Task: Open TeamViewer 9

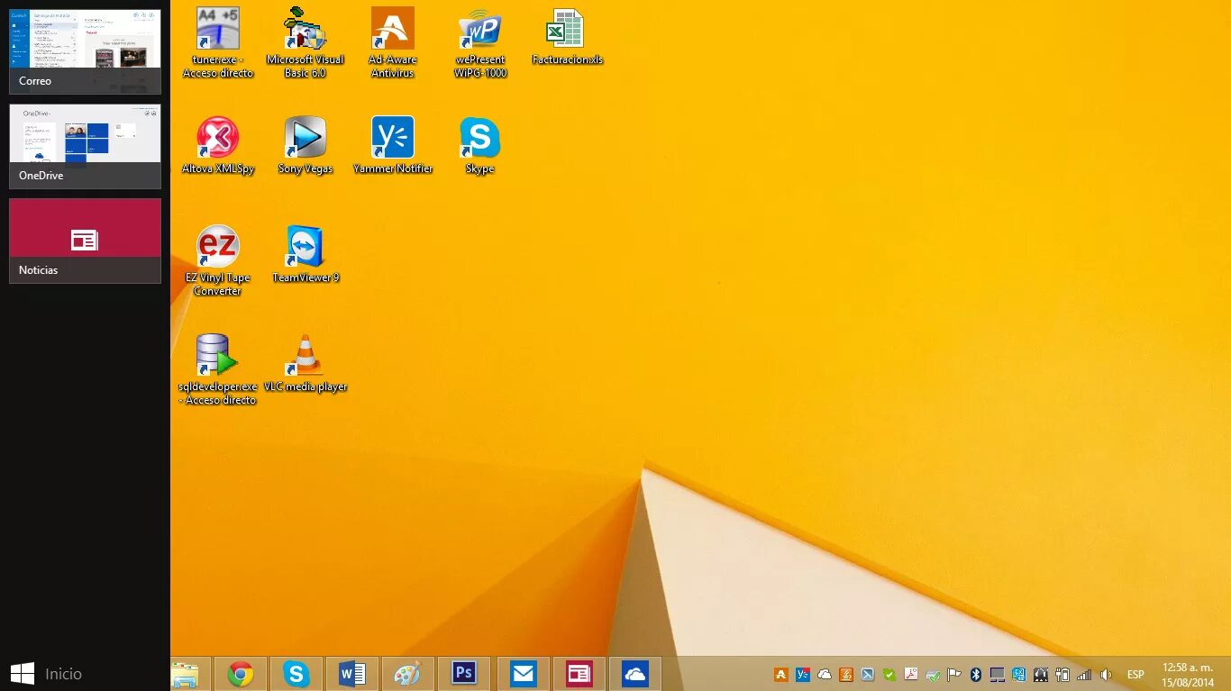Action: 305,243
